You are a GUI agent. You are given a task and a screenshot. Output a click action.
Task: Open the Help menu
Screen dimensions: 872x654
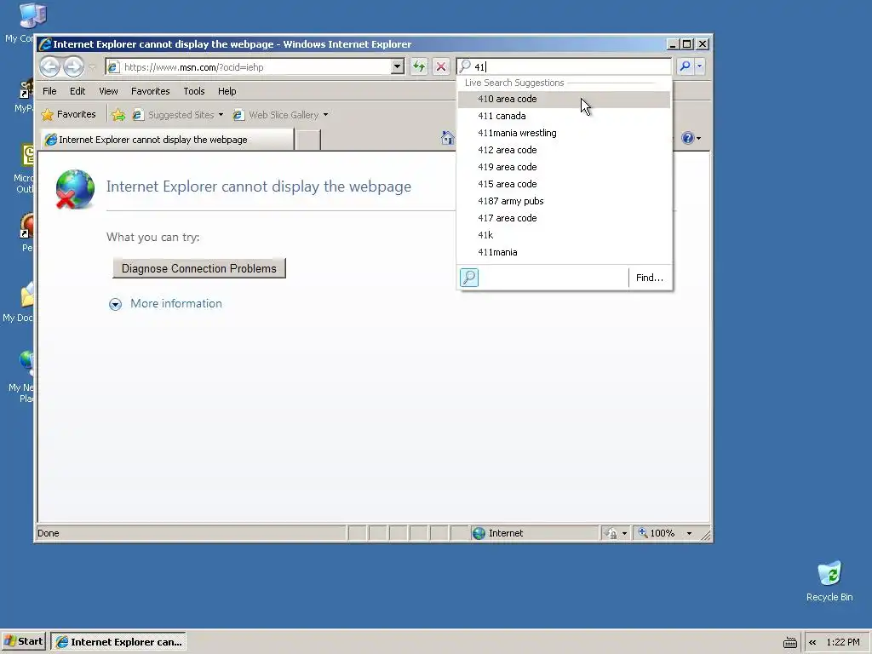point(227,91)
